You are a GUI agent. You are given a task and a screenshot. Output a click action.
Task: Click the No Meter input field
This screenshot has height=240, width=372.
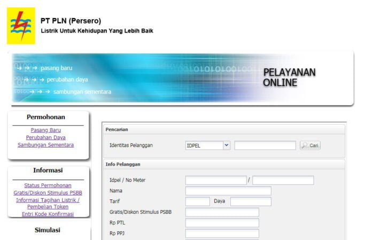point(283,180)
